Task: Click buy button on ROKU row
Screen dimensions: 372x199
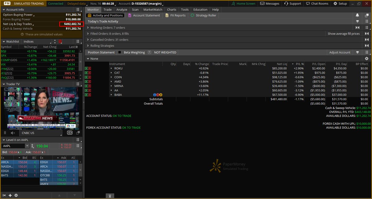Action: (x=87, y=68)
